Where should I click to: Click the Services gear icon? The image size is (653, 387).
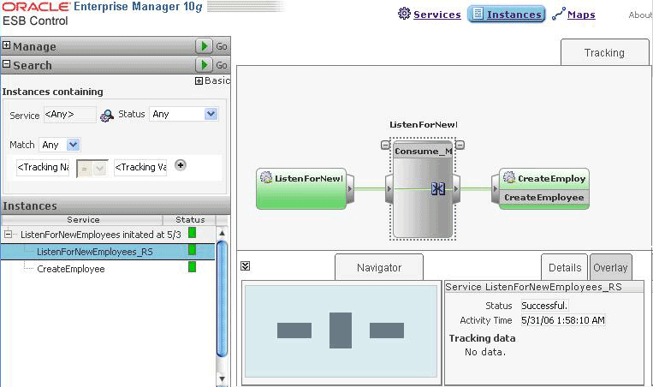(404, 14)
